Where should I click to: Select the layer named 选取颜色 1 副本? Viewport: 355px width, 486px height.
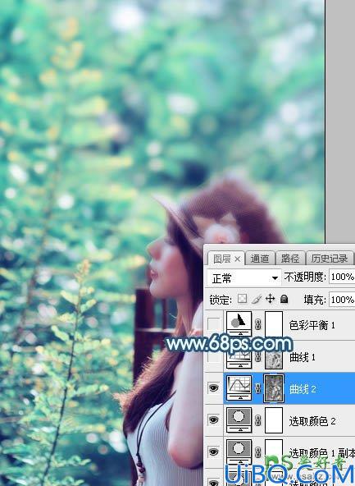(x=322, y=453)
